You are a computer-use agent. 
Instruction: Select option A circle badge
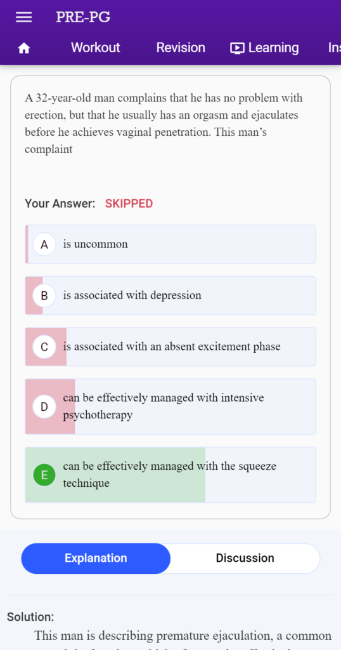pyautogui.click(x=44, y=244)
